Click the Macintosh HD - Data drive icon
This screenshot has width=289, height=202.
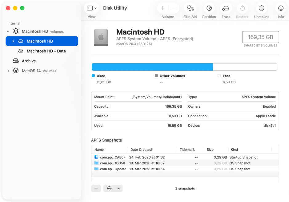coord(21,51)
